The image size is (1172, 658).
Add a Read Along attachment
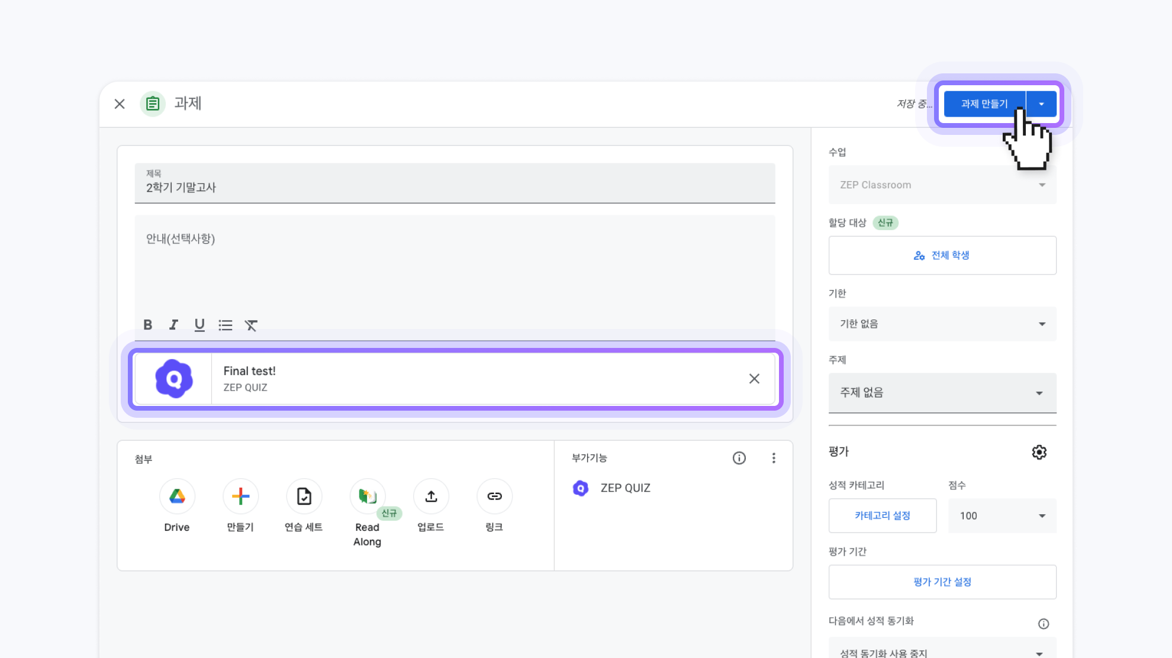coord(367,496)
